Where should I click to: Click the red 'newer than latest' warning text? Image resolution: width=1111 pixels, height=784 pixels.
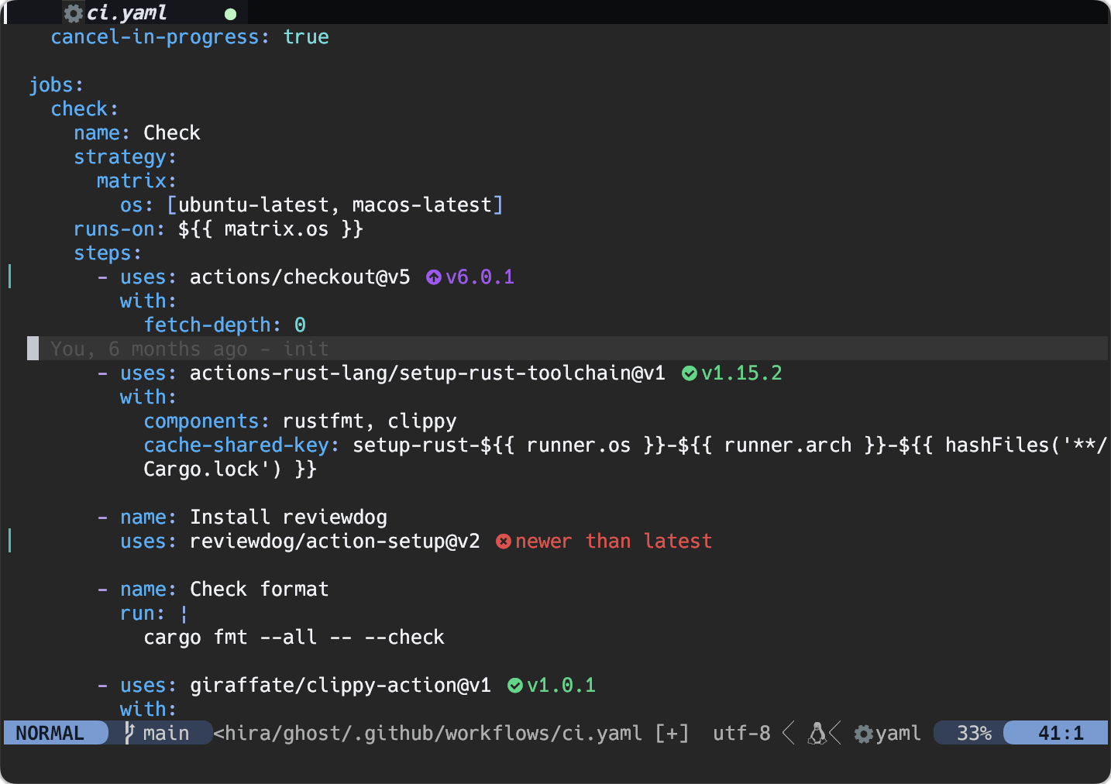coord(614,542)
